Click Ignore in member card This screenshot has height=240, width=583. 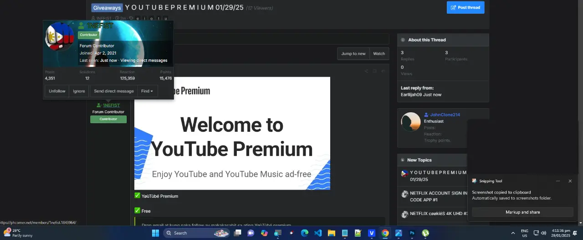[79, 91]
